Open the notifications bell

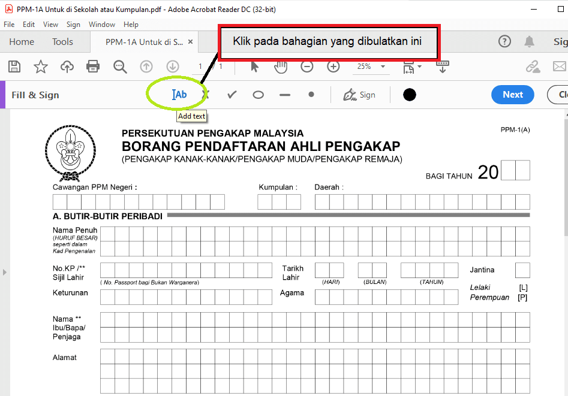[529, 41]
